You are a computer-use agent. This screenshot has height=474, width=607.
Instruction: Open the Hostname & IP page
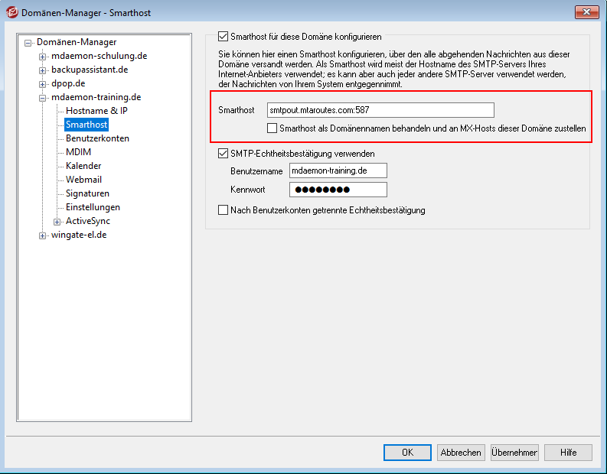point(96,111)
